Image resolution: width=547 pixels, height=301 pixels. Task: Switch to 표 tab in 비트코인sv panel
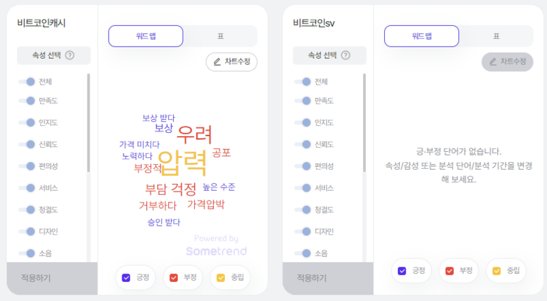click(496, 36)
